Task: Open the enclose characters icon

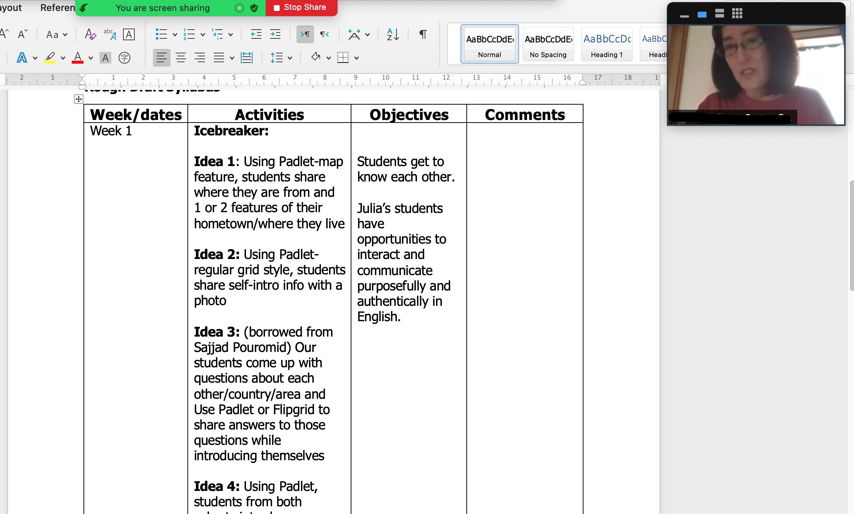Action: click(124, 57)
